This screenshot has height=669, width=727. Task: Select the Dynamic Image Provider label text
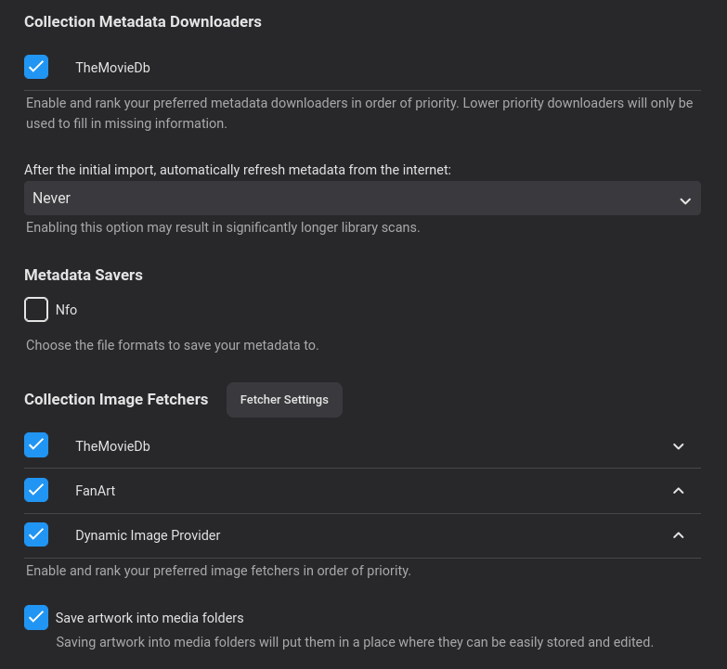point(148,535)
